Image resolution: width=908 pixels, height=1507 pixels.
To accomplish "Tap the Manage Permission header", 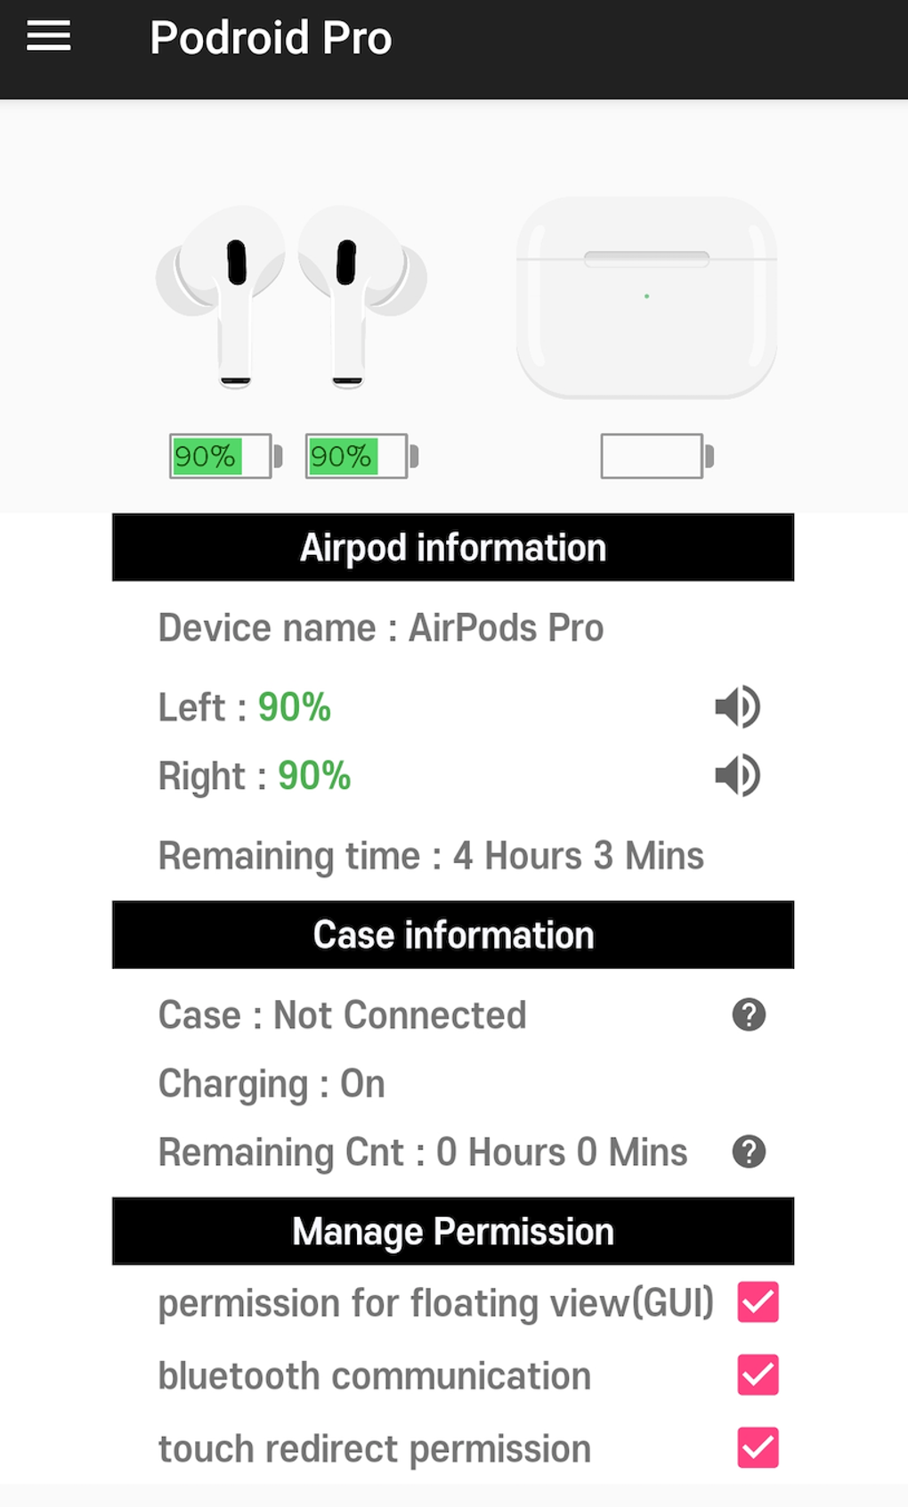I will click(x=453, y=1232).
